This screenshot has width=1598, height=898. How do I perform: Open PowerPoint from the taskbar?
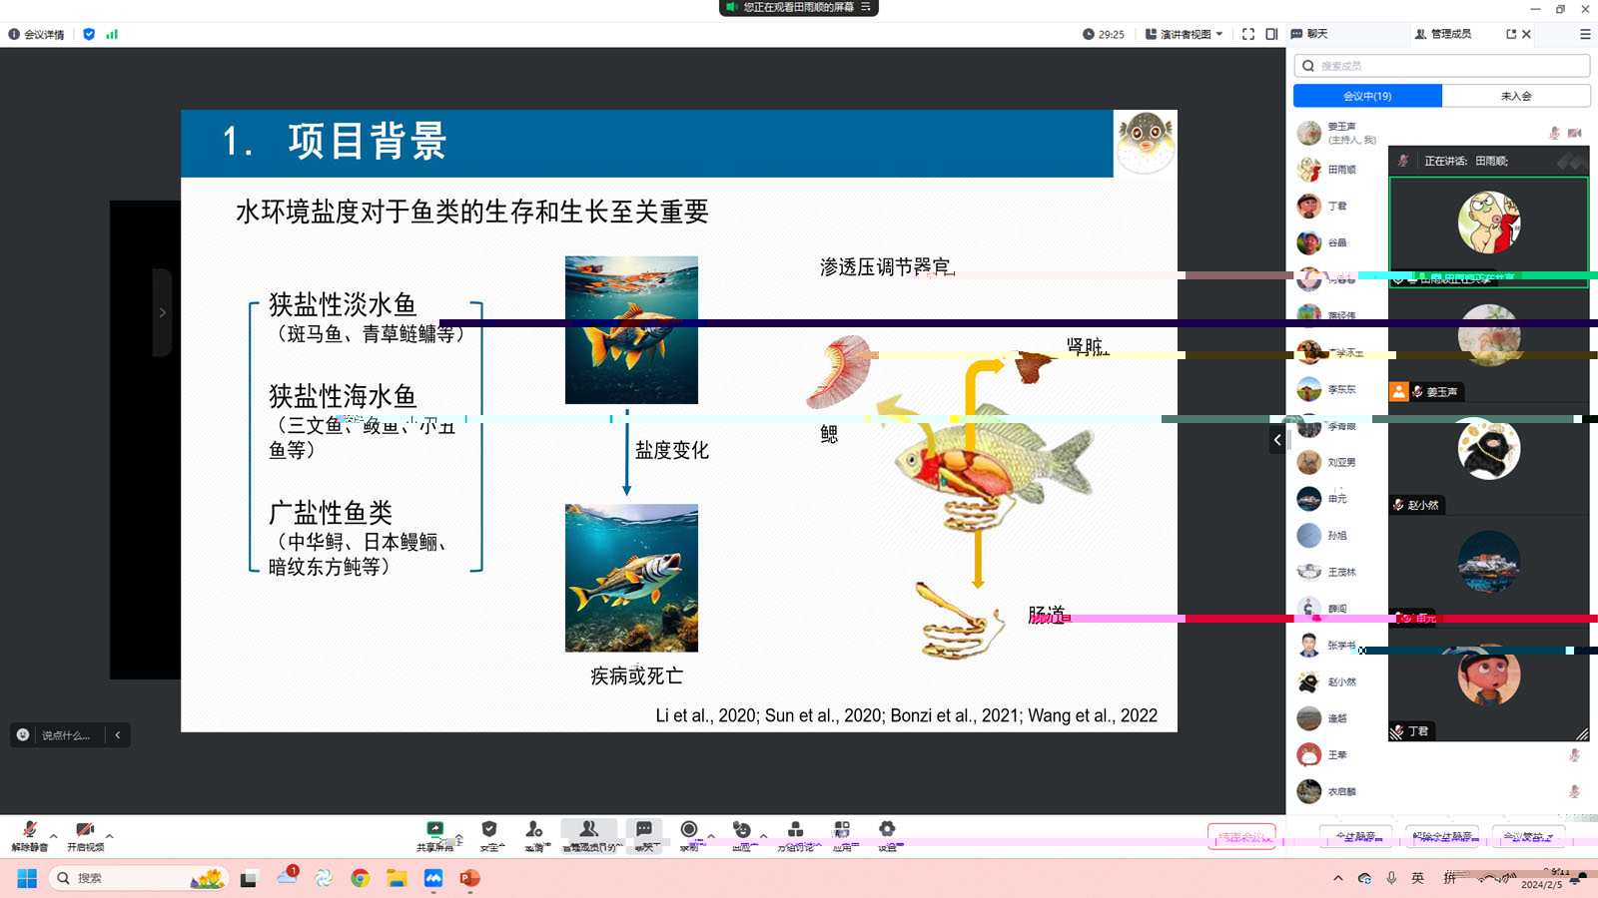point(470,878)
